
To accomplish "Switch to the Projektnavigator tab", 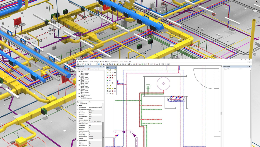I will (x=93, y=69).
